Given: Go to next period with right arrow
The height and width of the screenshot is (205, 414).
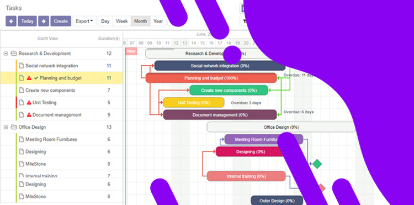Looking at the screenshot, I should click(44, 21).
